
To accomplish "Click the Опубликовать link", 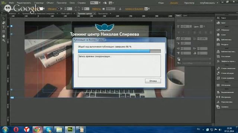I will 207,3.
